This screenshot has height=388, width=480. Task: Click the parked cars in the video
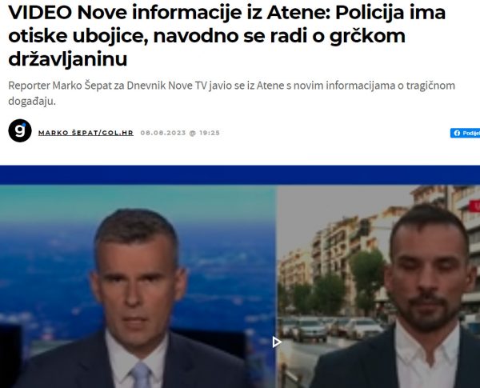click(330, 328)
